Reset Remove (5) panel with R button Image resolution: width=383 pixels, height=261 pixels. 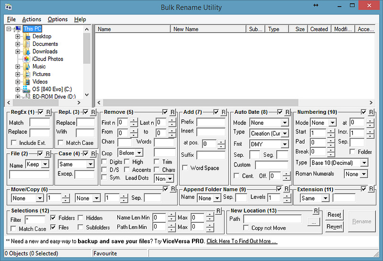coord(172,112)
